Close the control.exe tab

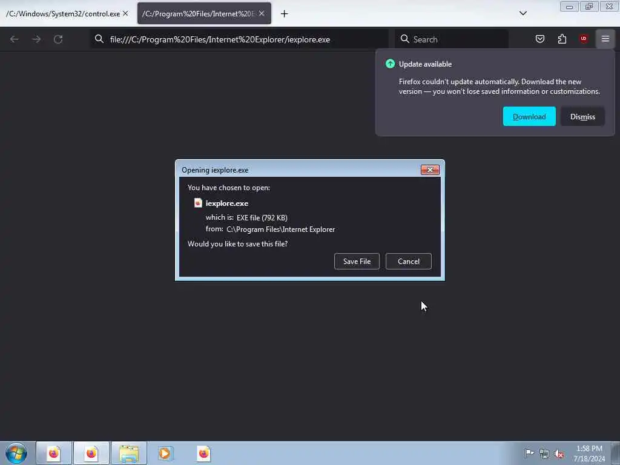click(125, 13)
